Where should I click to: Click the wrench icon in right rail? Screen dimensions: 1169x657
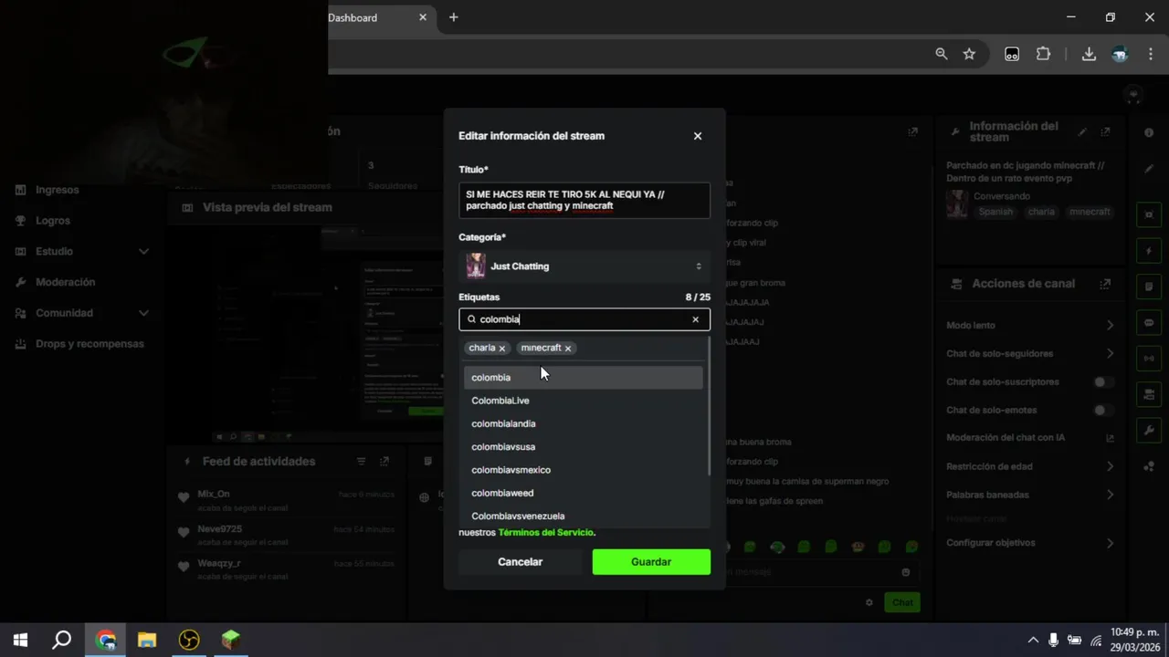click(x=1149, y=430)
